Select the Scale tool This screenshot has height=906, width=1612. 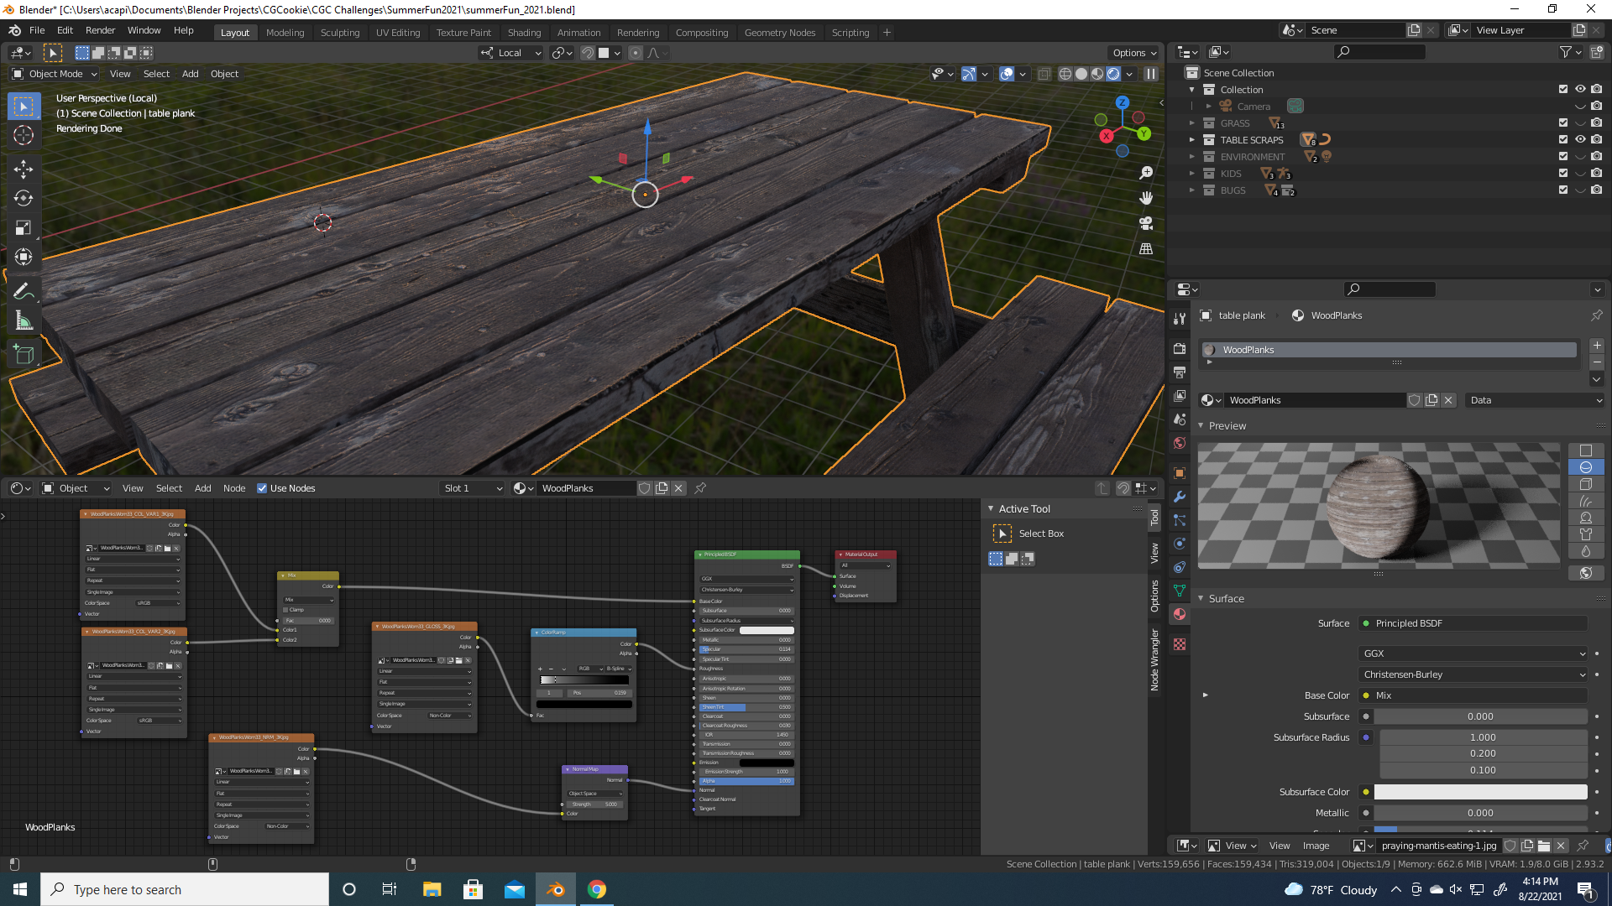click(24, 227)
